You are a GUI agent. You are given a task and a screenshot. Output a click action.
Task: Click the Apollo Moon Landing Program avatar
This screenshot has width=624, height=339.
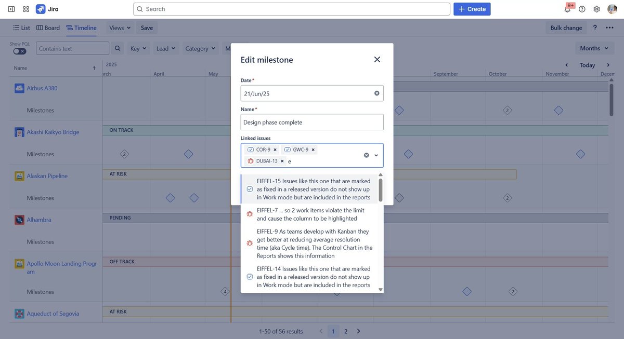[19, 264]
